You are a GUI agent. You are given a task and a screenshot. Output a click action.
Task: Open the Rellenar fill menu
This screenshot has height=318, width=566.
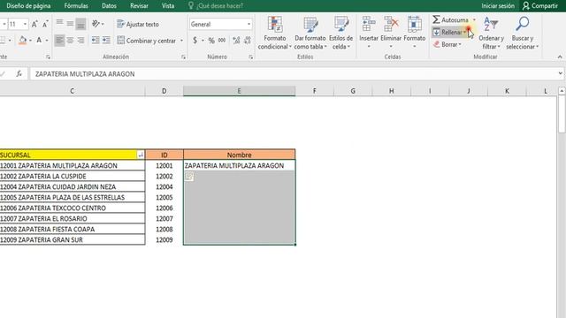tap(451, 32)
